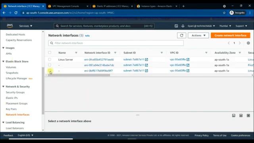Screen dimensions: 254x143
Task: Open external link icon for eni-0bff617b89f9bd9f7 subnet
Action: tap(146, 71)
